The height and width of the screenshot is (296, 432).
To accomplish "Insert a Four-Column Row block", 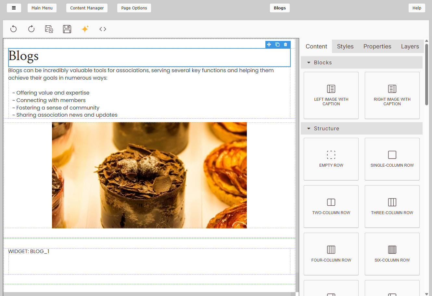I will click(331, 254).
